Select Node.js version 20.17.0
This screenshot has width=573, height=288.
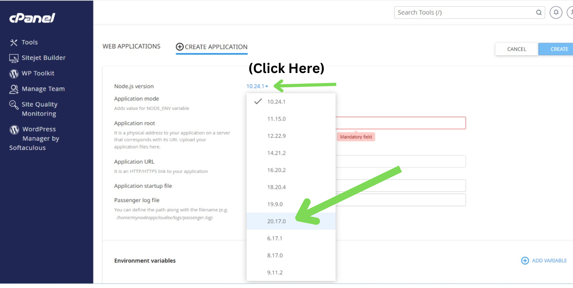pyautogui.click(x=276, y=221)
